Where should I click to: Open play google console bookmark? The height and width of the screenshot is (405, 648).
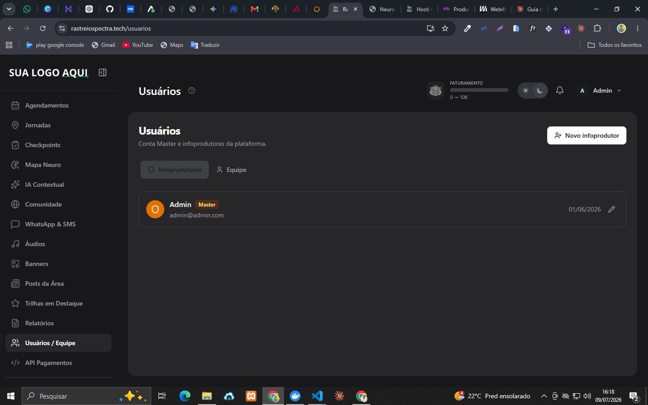point(55,45)
